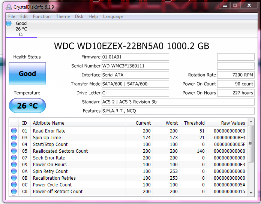The image size is (261, 204).
Task: Click the Raw Values column header
Action: 227,123
